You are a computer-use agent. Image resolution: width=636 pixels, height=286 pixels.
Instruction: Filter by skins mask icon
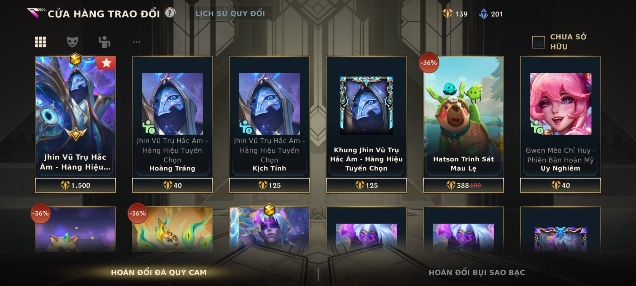72,42
